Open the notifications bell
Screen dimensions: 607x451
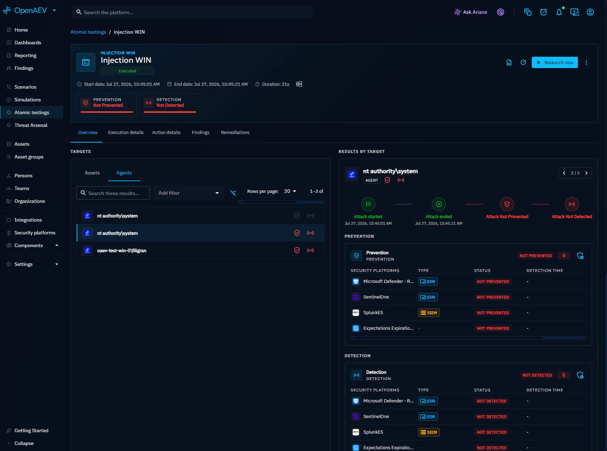pos(559,12)
